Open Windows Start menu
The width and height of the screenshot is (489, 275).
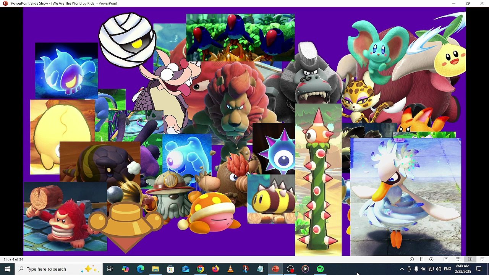(7, 269)
